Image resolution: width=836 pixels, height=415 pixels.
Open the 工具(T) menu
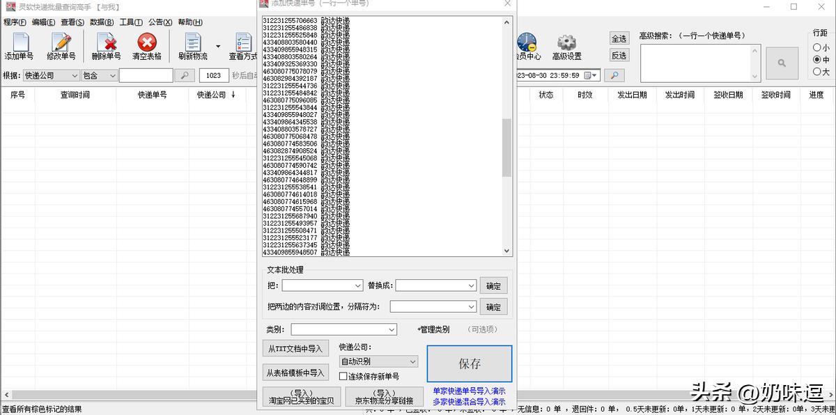(x=131, y=22)
